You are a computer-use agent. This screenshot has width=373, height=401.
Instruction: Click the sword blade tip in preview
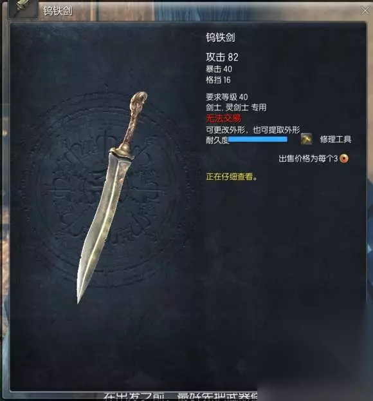(80, 294)
